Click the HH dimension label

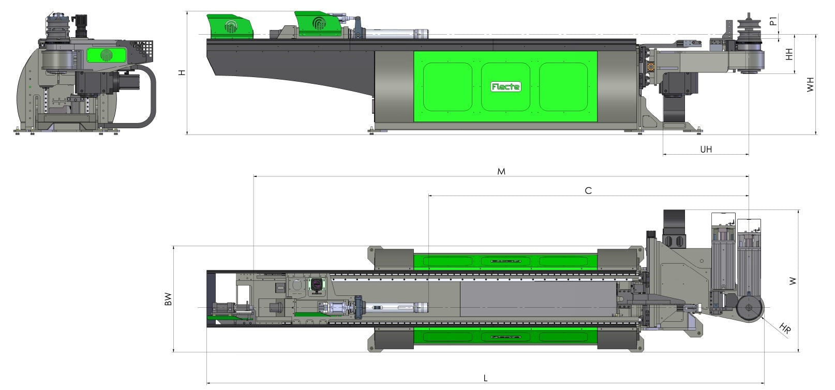pos(789,54)
